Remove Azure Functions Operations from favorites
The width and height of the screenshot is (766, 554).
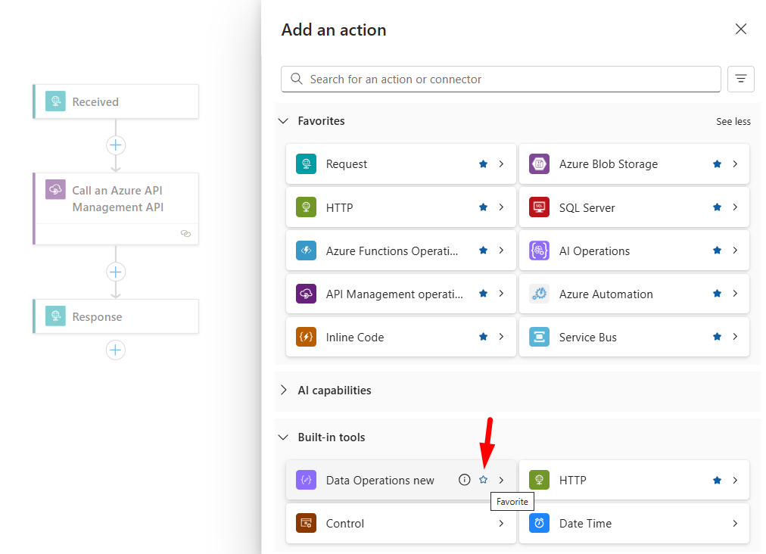click(x=483, y=251)
